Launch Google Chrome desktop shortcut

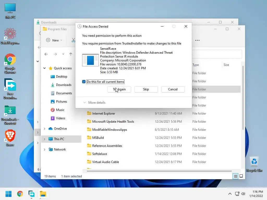pos(10,64)
